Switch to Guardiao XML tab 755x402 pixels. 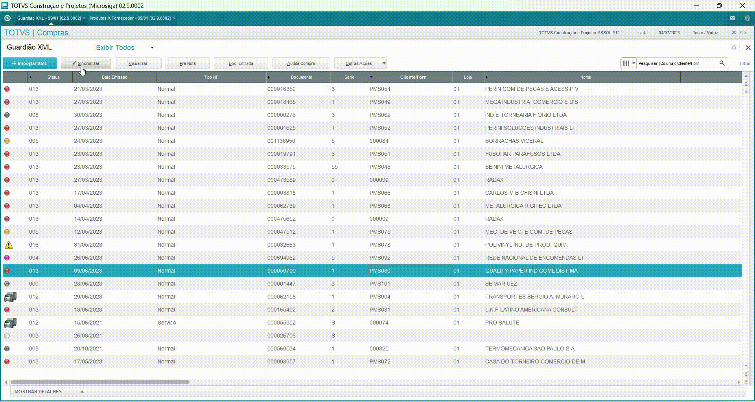tap(49, 18)
